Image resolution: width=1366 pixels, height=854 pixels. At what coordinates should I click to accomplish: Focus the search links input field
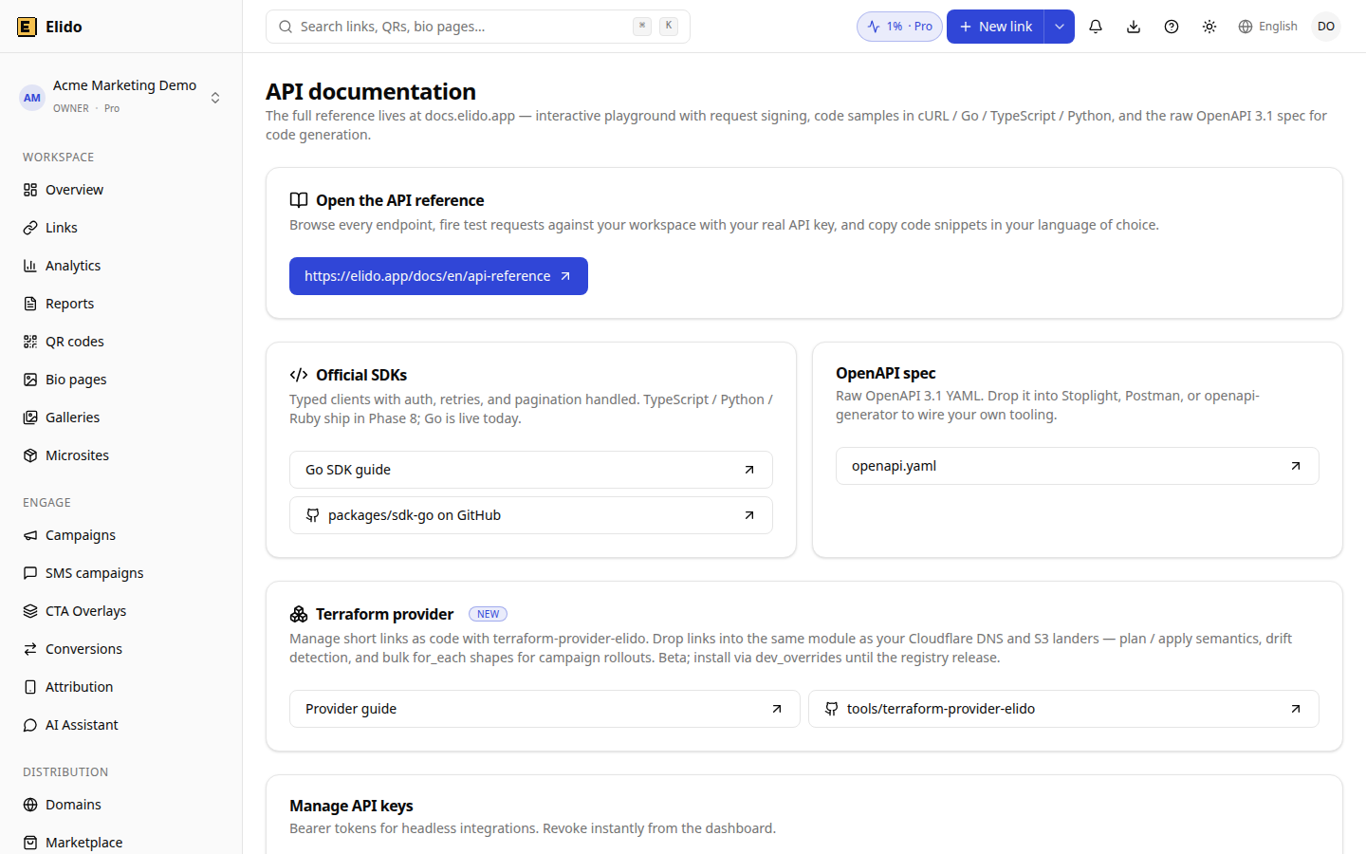[x=478, y=27]
